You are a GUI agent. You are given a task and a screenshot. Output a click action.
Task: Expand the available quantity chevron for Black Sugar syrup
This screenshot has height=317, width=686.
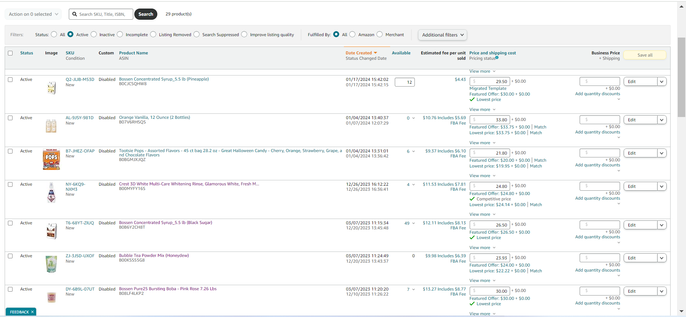[414, 223]
